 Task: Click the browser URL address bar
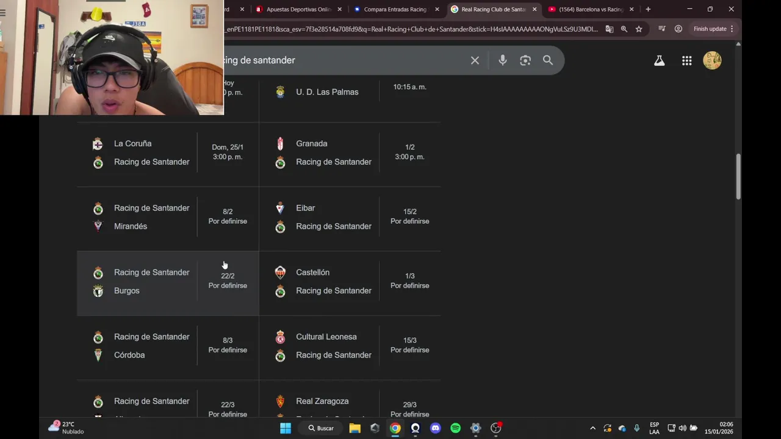[412, 29]
